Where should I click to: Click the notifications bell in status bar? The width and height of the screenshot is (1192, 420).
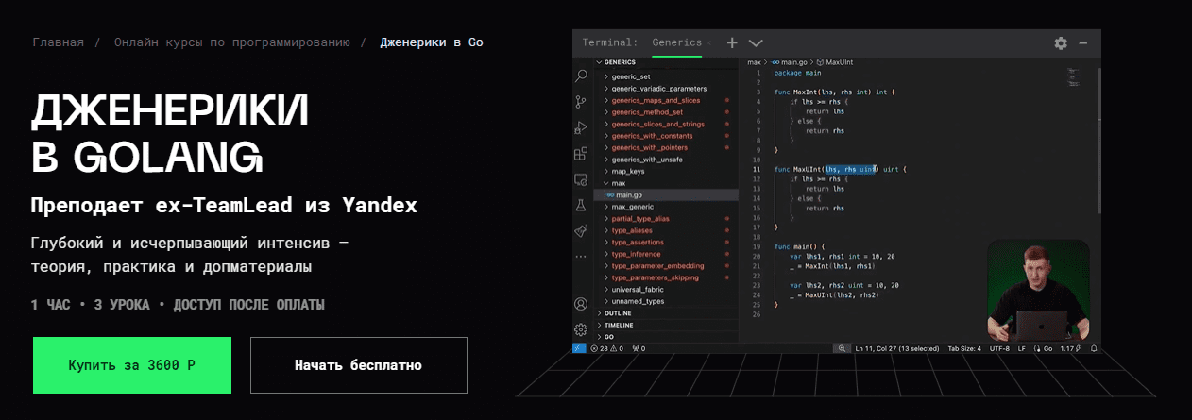[1093, 348]
